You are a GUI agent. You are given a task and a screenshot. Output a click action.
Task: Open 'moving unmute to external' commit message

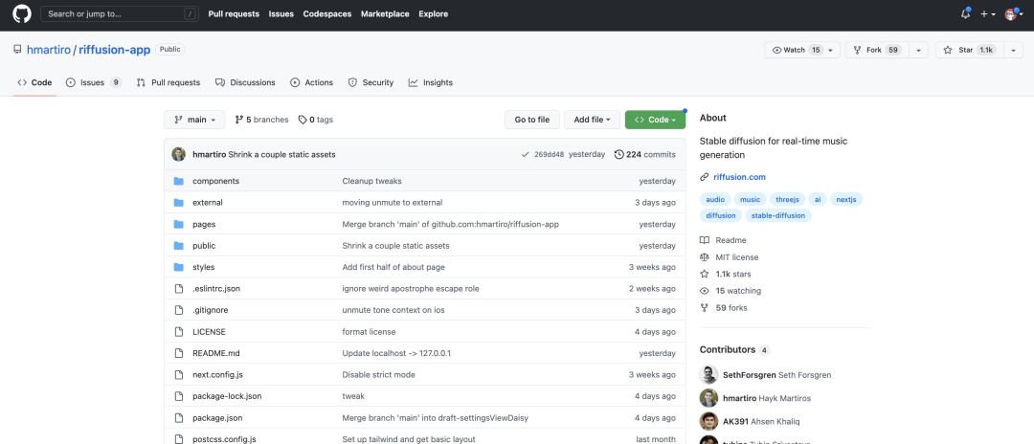click(x=393, y=202)
